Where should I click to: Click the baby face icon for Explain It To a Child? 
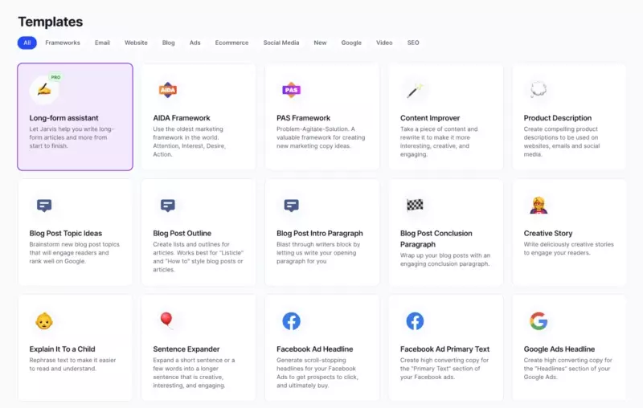44,321
